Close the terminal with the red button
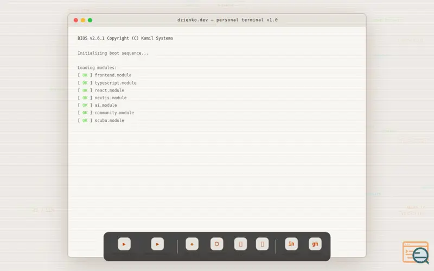The height and width of the screenshot is (271, 434). 75,20
